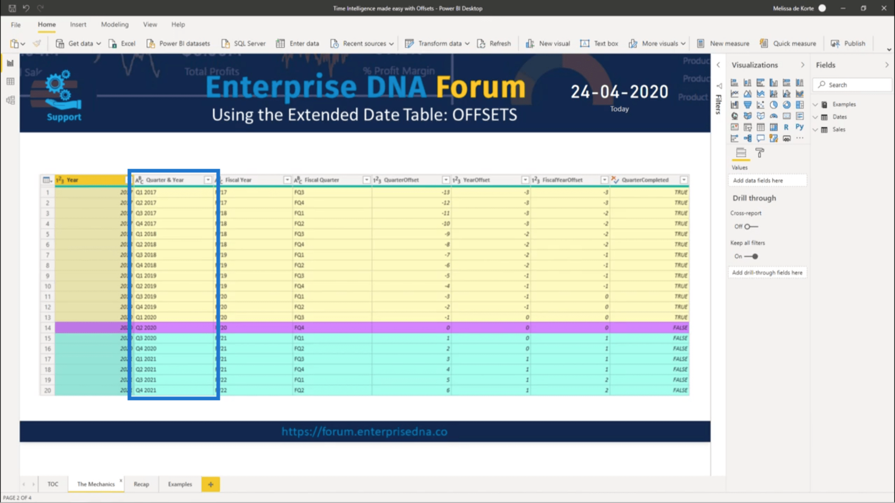The width and height of the screenshot is (895, 503).
Task: Select the Area chart visual
Action: (x=747, y=94)
